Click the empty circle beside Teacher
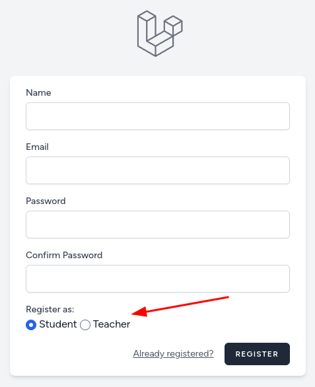 tap(85, 325)
